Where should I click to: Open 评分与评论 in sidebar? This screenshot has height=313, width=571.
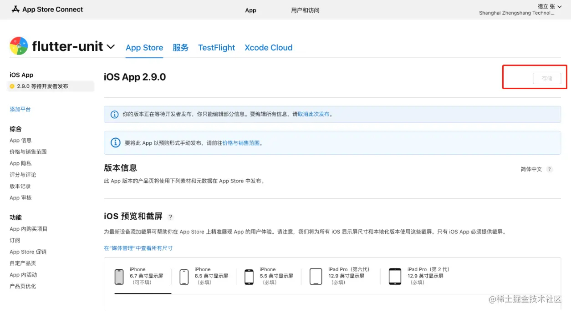(x=23, y=175)
